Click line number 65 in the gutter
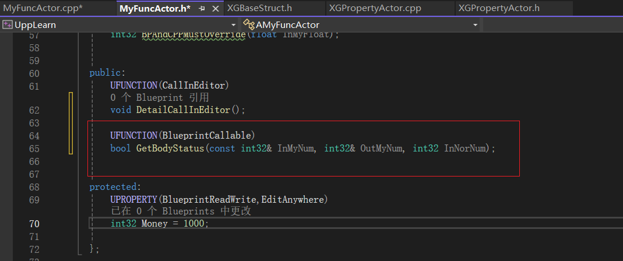This screenshot has width=623, height=261. click(x=34, y=149)
